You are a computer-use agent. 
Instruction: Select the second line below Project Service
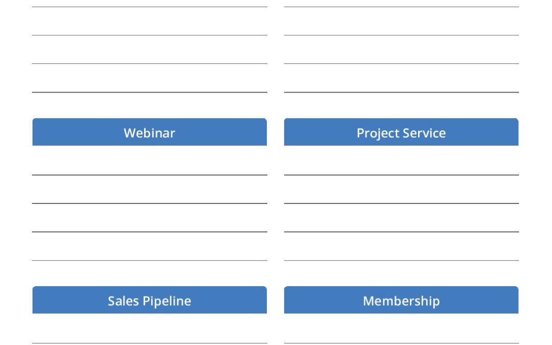pyautogui.click(x=401, y=190)
